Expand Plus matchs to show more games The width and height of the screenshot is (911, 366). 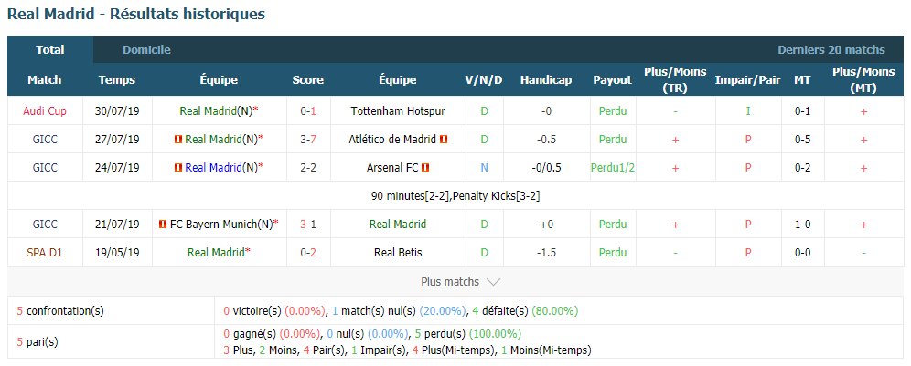[461, 282]
